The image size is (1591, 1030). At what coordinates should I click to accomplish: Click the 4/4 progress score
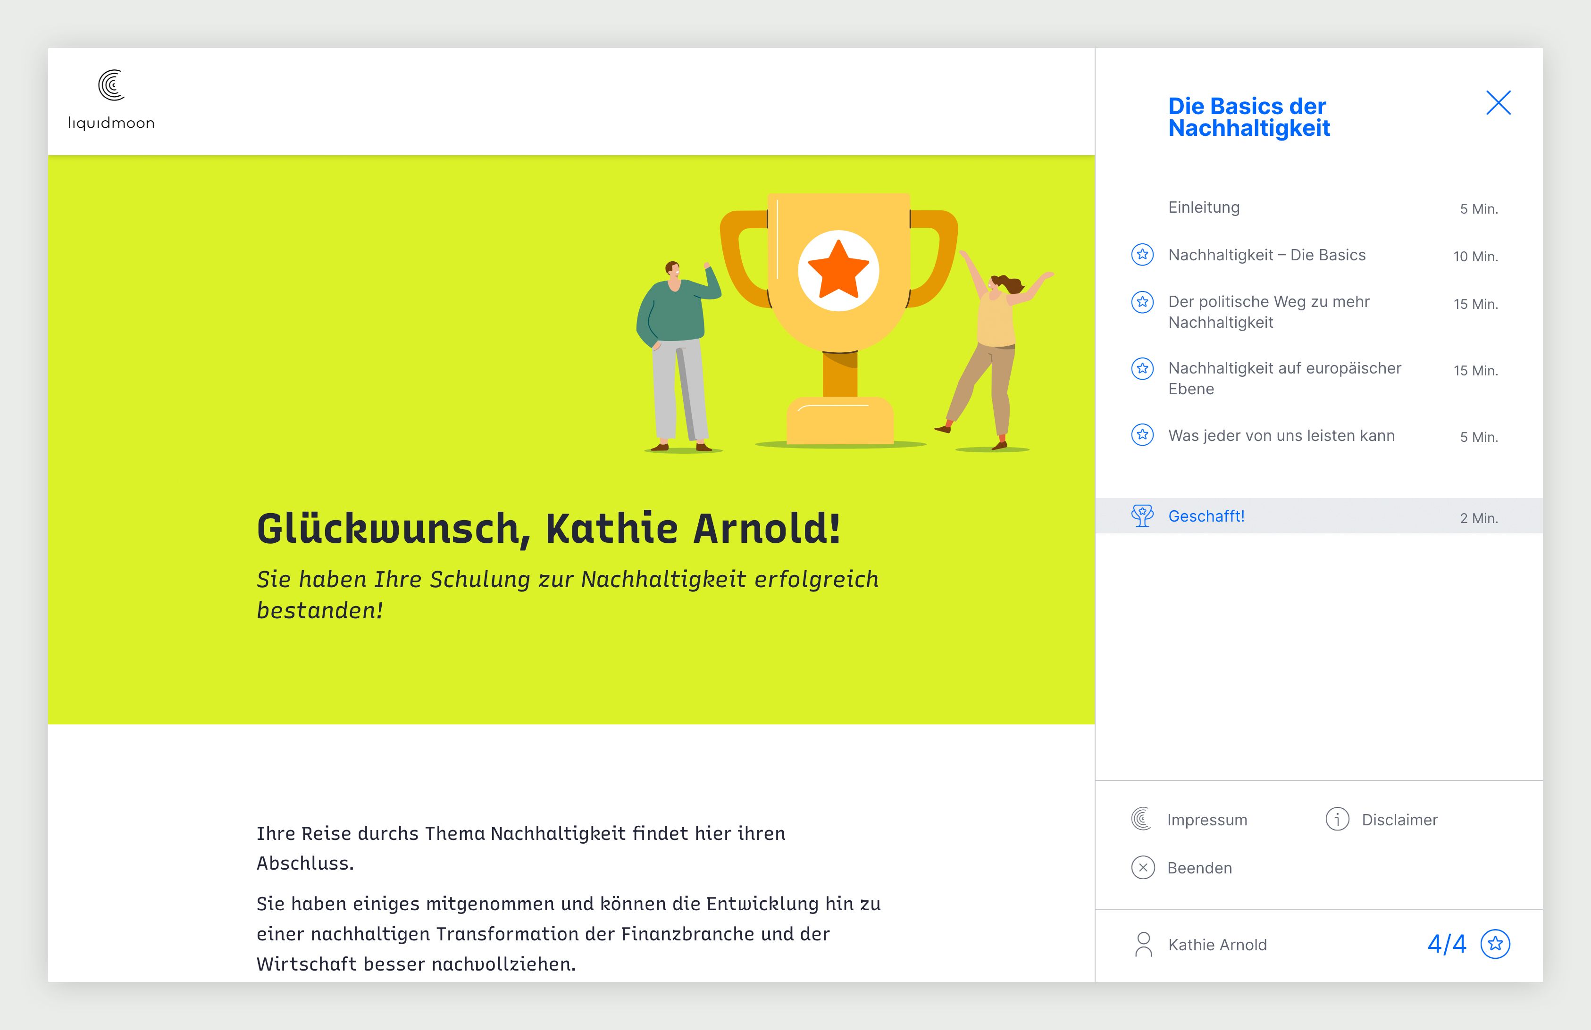pyautogui.click(x=1447, y=944)
